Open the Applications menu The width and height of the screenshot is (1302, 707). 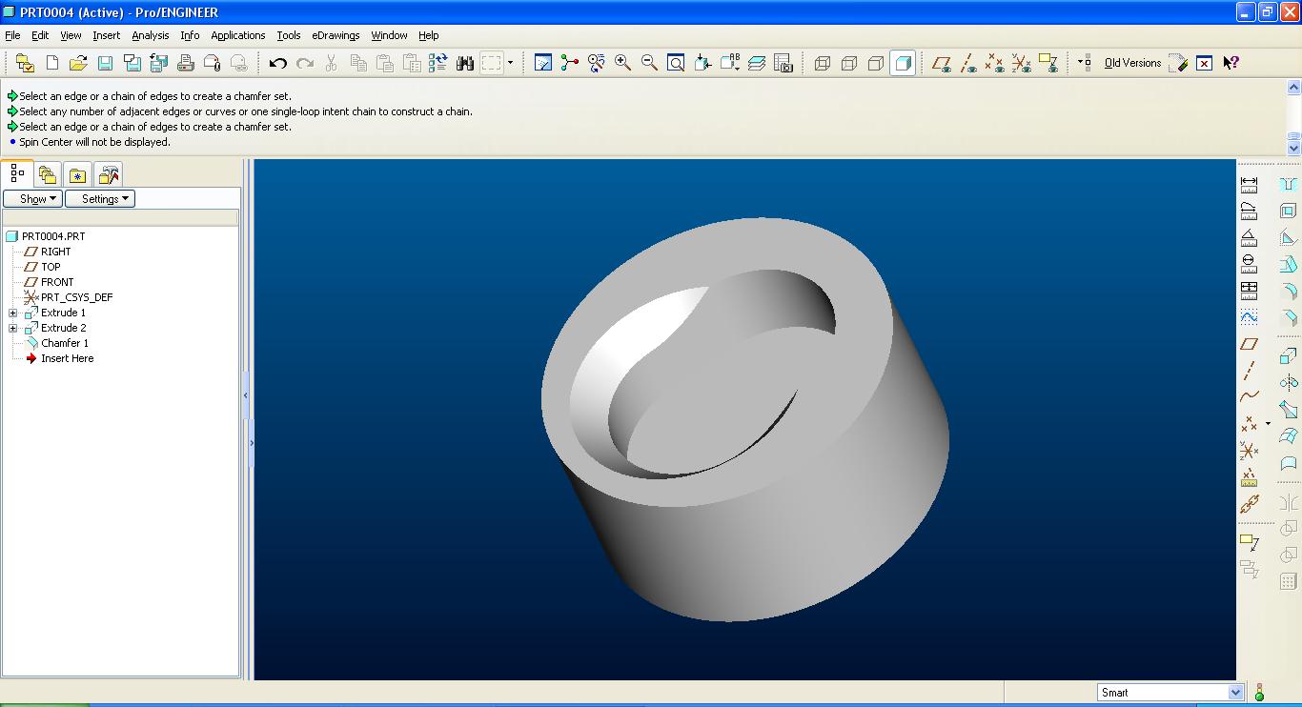(237, 35)
